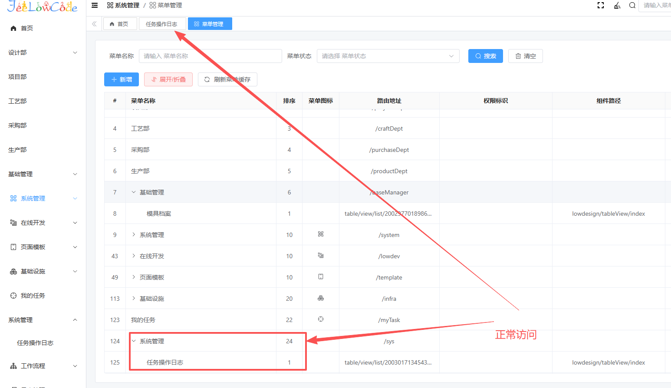
Task: Expand 页面模板 row in table
Action: [134, 277]
